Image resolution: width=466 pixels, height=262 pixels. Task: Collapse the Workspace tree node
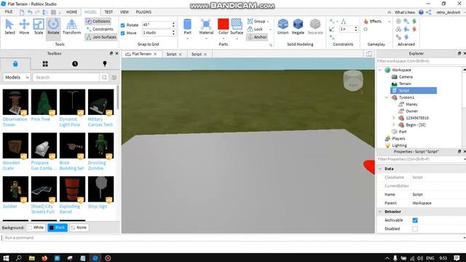coord(380,70)
